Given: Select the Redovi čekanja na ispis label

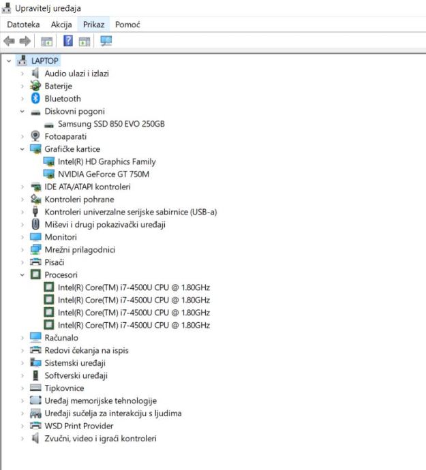Looking at the screenshot, I should tap(87, 350).
